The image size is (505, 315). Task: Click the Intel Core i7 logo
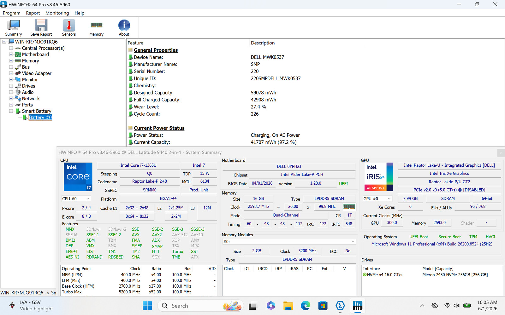(78, 177)
